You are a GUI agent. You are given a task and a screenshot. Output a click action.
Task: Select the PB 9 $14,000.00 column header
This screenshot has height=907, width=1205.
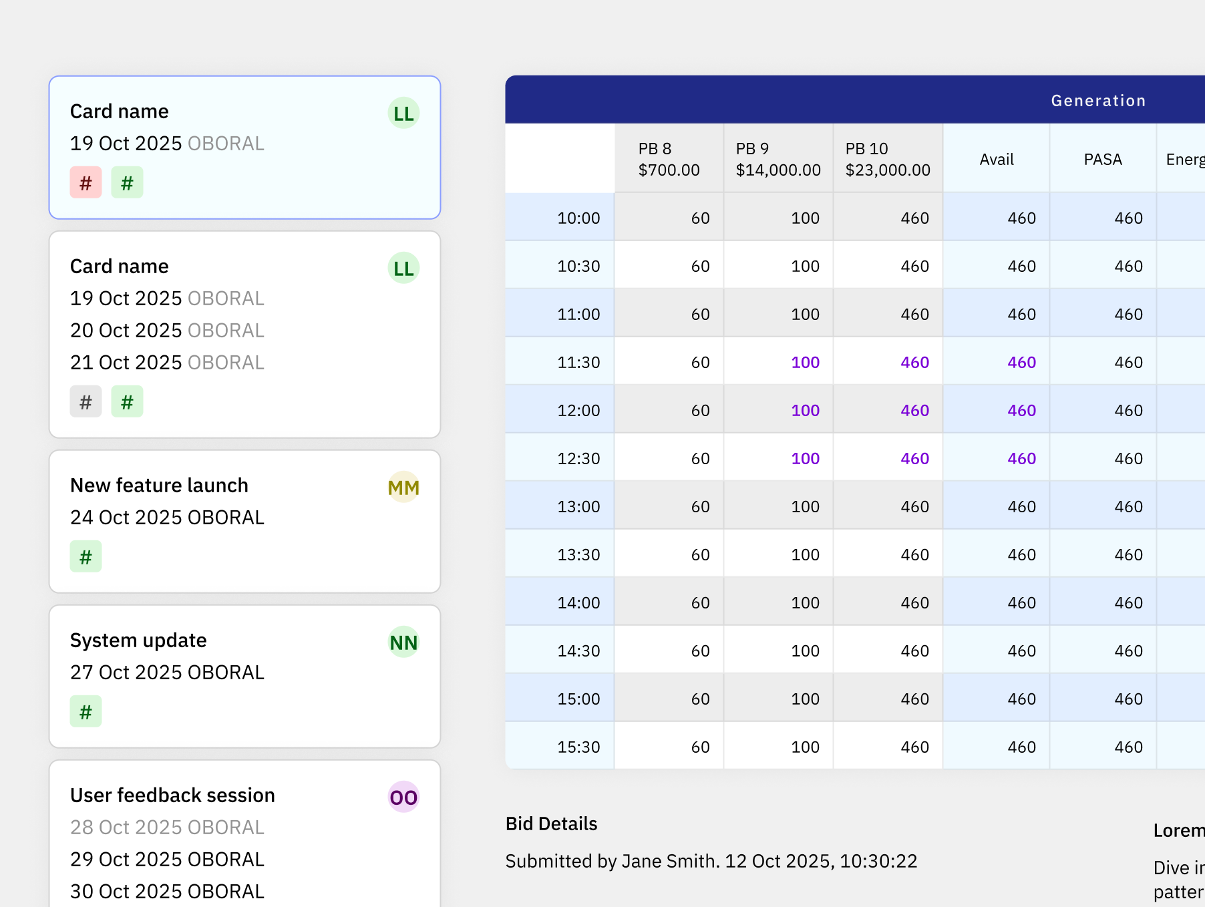coord(778,159)
